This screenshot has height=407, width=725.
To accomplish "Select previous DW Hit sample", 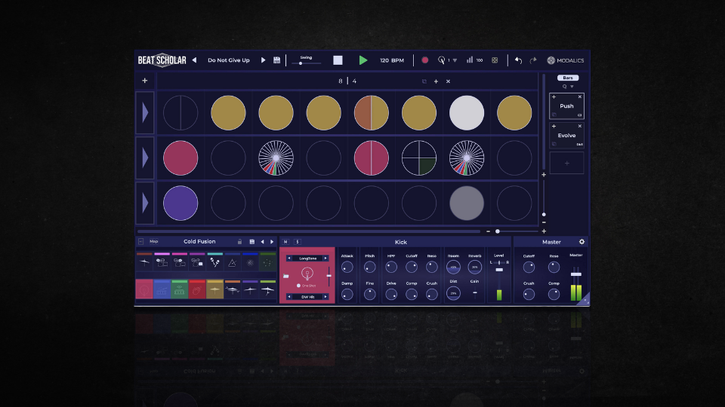I will [289, 297].
